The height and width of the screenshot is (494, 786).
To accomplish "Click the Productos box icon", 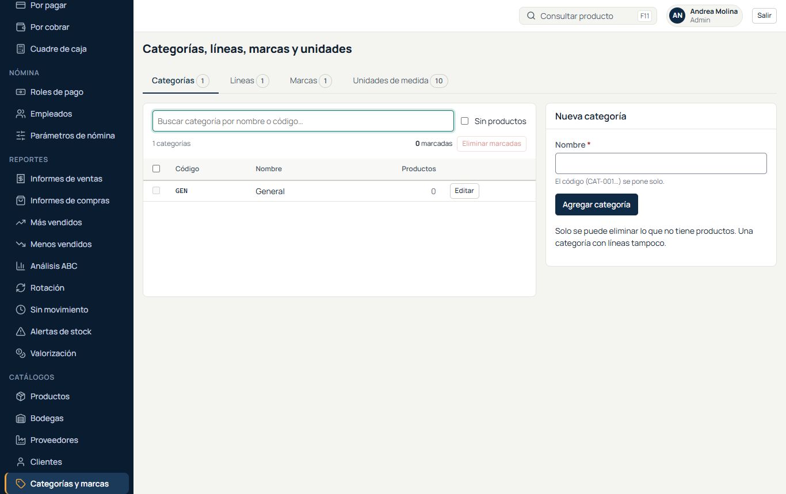I will 21,396.
